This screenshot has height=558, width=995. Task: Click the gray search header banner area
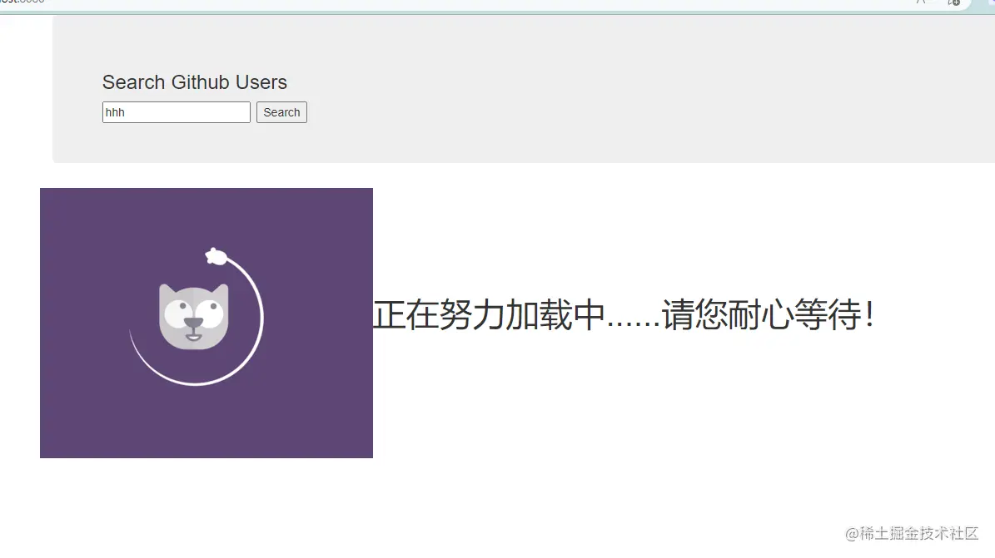[583, 50]
